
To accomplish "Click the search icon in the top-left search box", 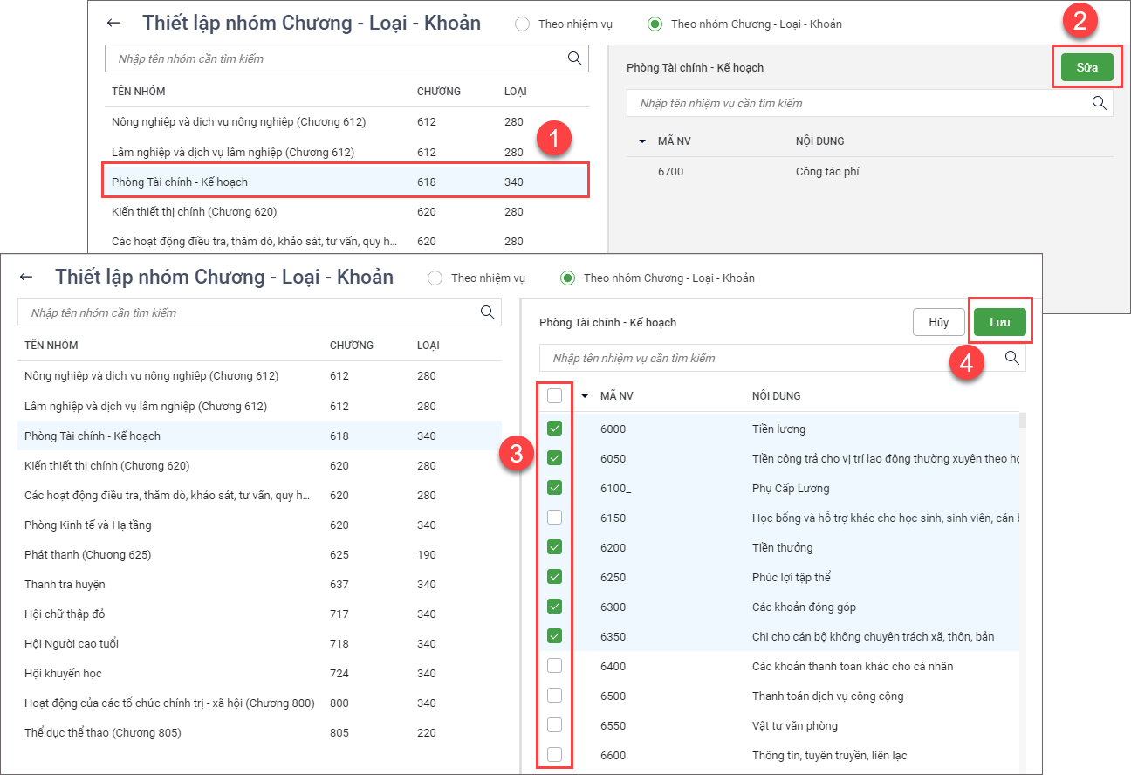I will (574, 58).
